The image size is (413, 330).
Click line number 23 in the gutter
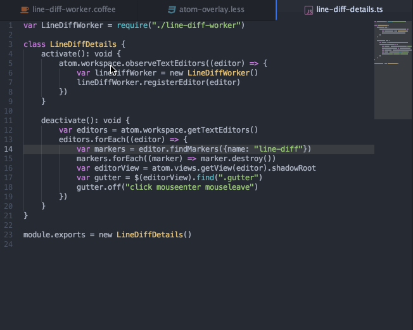pos(8,235)
